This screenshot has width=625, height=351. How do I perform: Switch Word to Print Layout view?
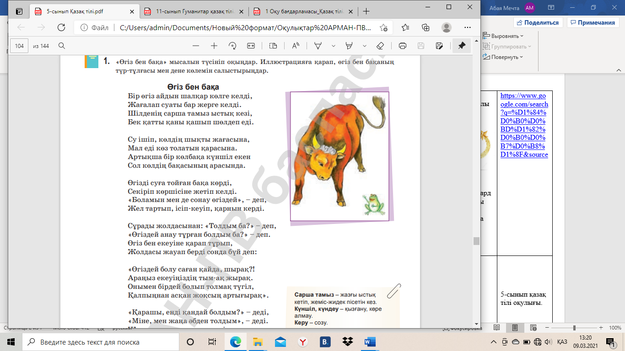tap(515, 328)
